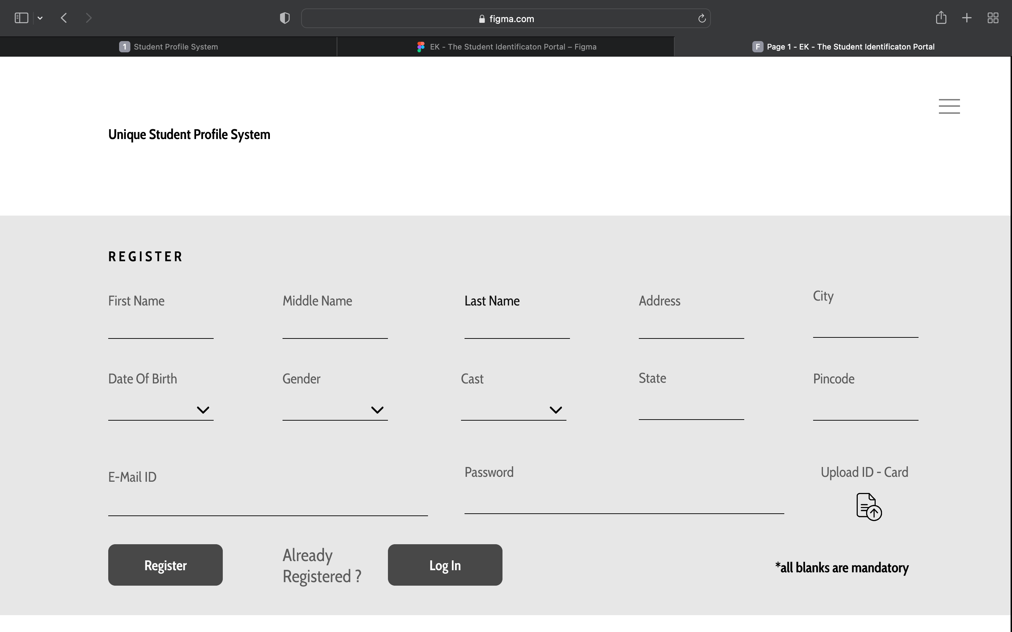Click the Password input field
1012x632 pixels.
point(623,501)
